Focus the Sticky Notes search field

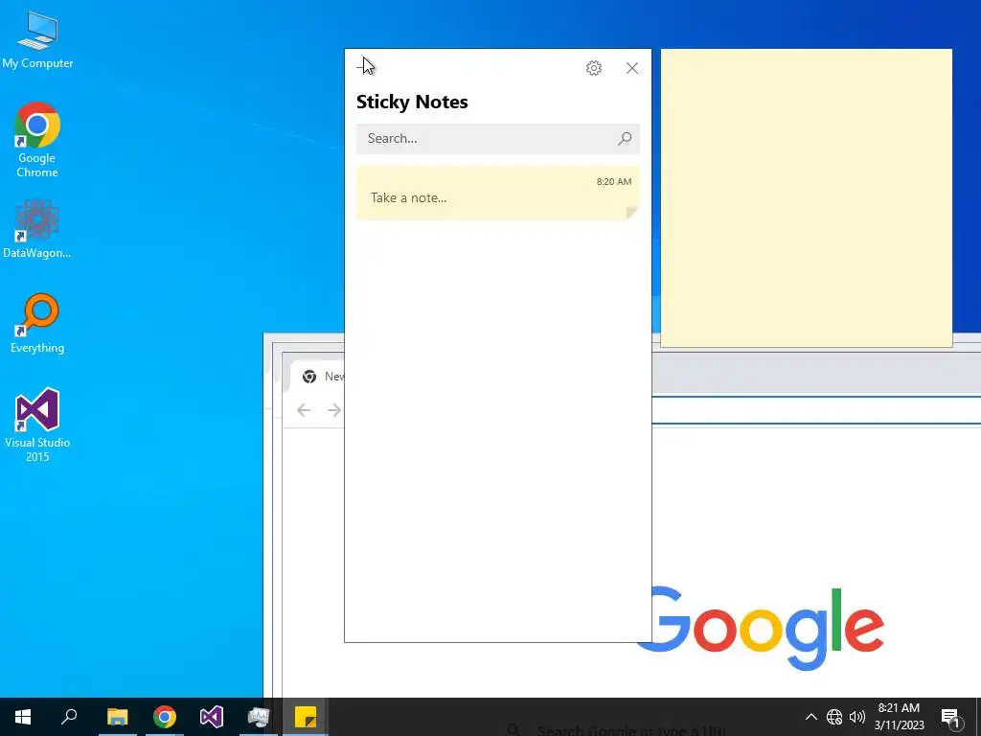[498, 138]
